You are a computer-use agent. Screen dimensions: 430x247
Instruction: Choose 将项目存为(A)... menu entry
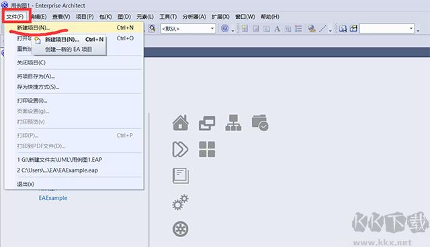74,77
